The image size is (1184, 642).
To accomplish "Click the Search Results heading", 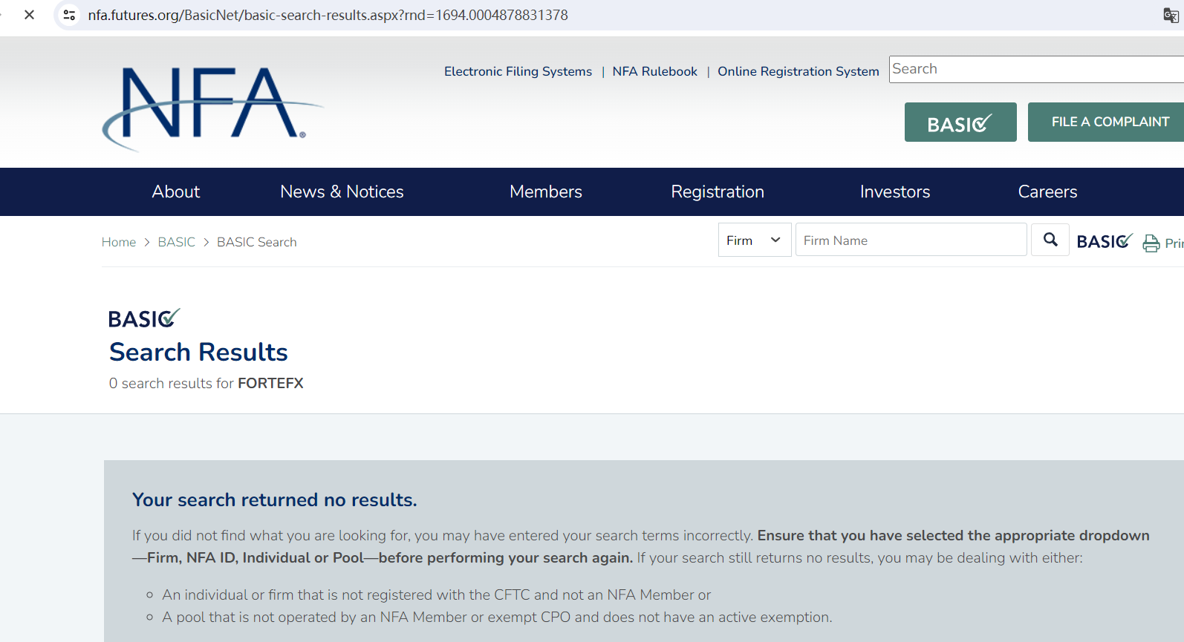I will (198, 352).
